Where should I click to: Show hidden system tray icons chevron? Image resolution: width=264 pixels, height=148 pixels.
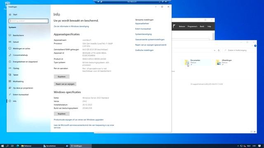[238, 146]
